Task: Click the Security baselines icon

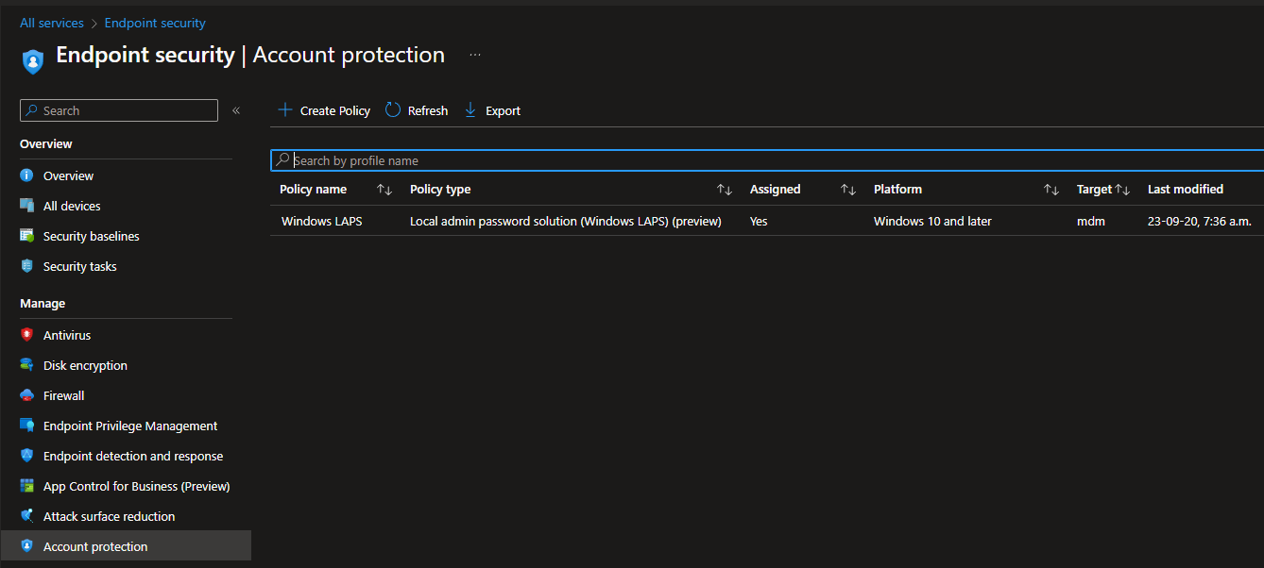Action: (x=26, y=236)
